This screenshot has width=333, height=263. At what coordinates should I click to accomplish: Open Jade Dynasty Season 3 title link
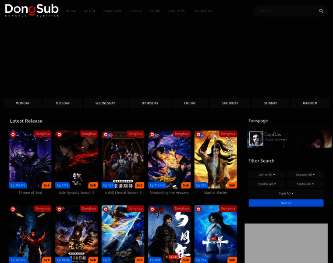pos(76,193)
